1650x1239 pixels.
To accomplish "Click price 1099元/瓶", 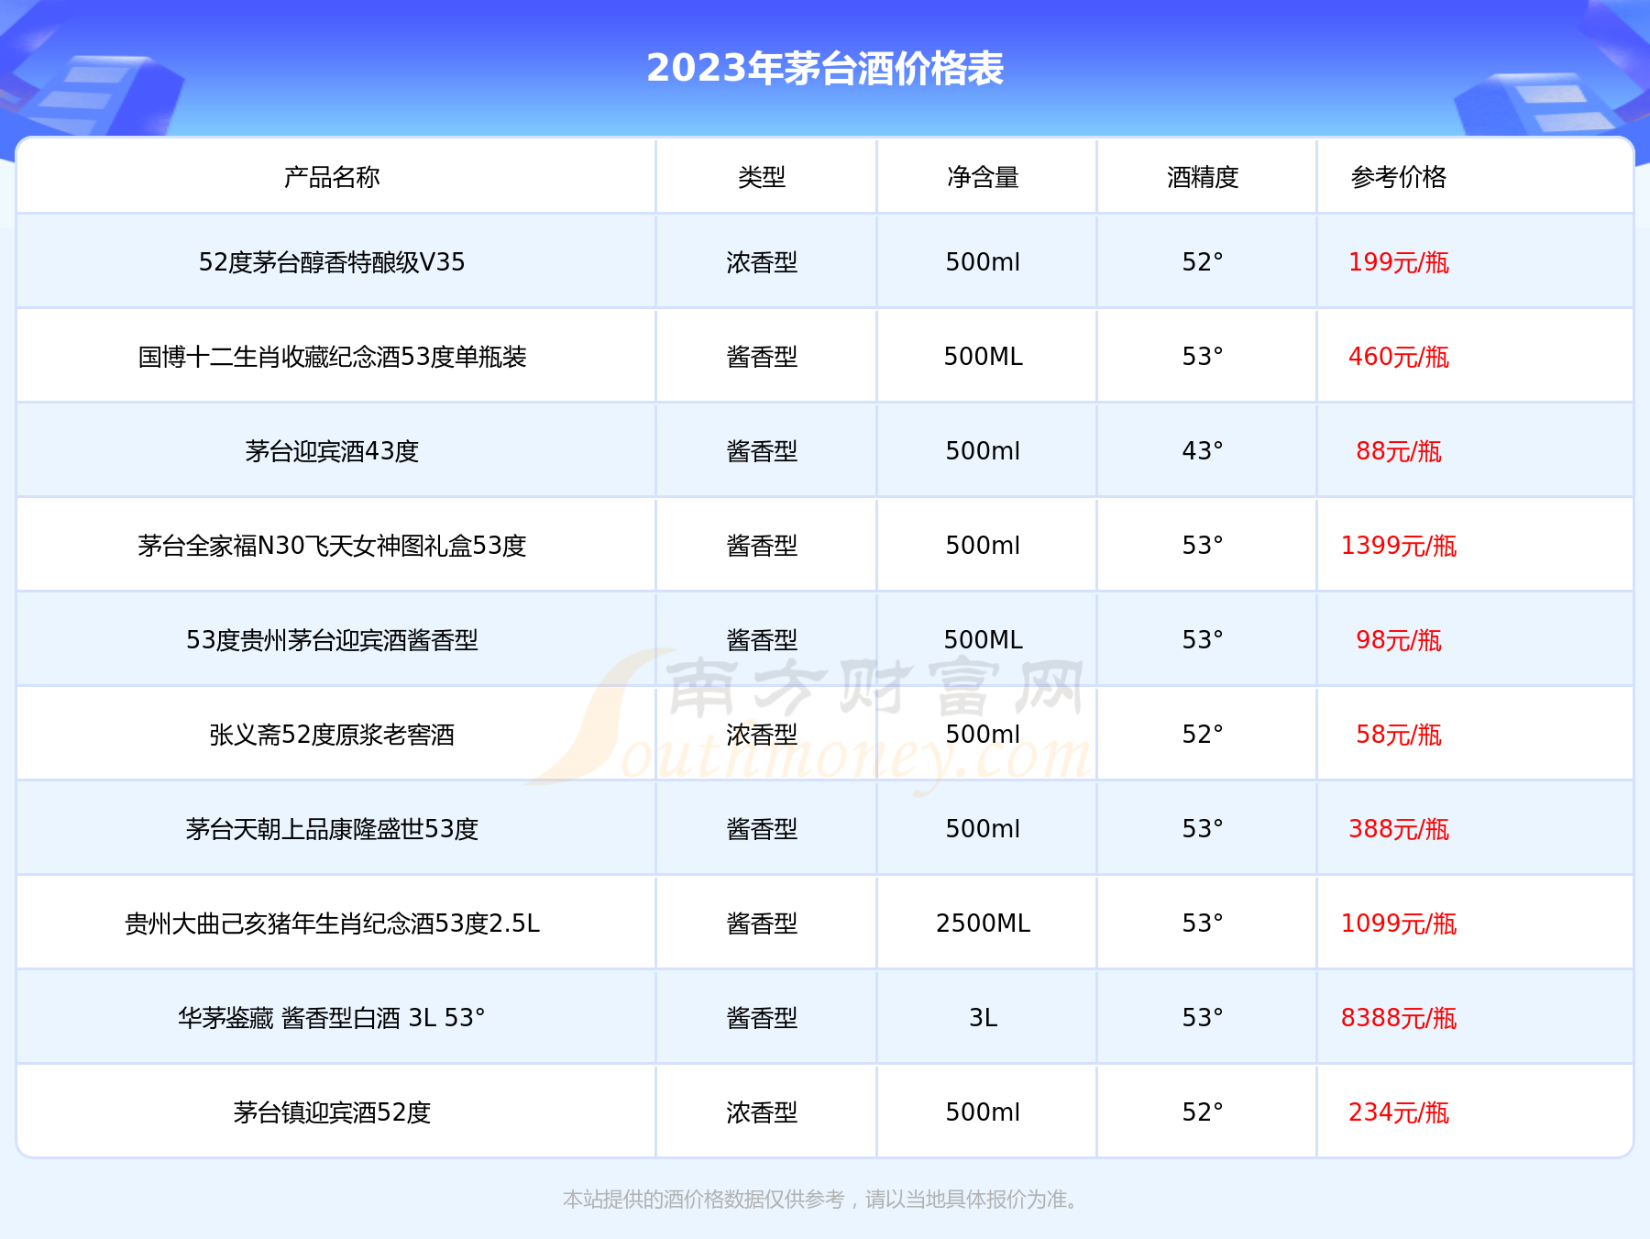I will [1398, 924].
